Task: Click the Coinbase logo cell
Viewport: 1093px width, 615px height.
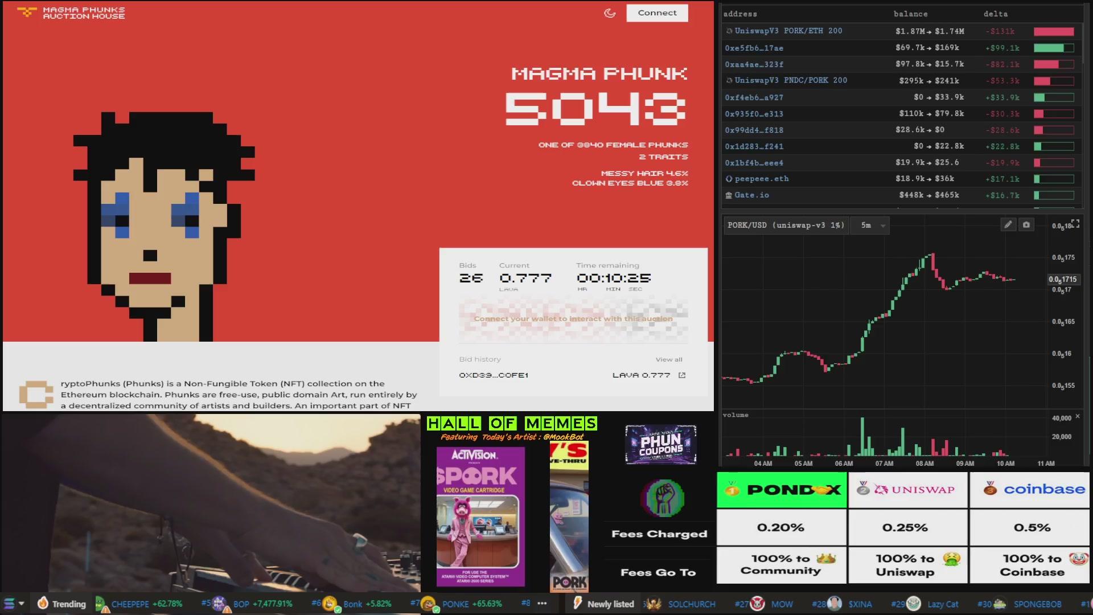Action: 1030,490
